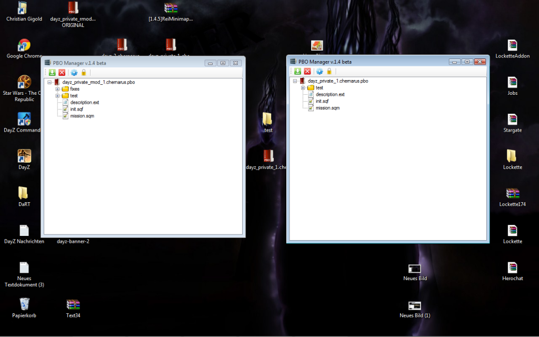Close the left PBO Manager window
This screenshot has height=337, width=539.
[235, 63]
